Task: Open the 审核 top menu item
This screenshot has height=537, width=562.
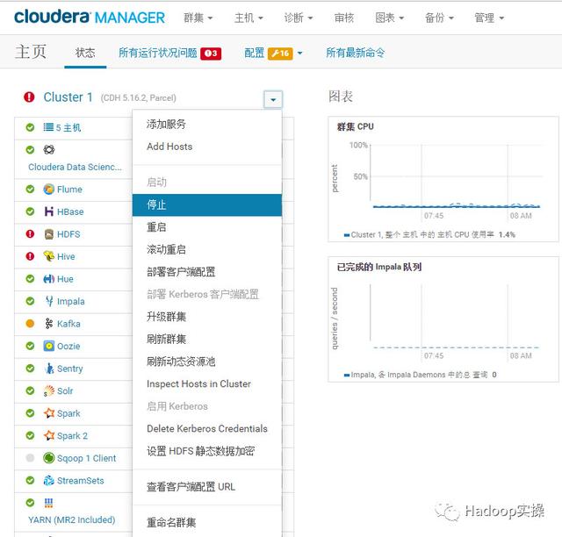Action: 344,18
